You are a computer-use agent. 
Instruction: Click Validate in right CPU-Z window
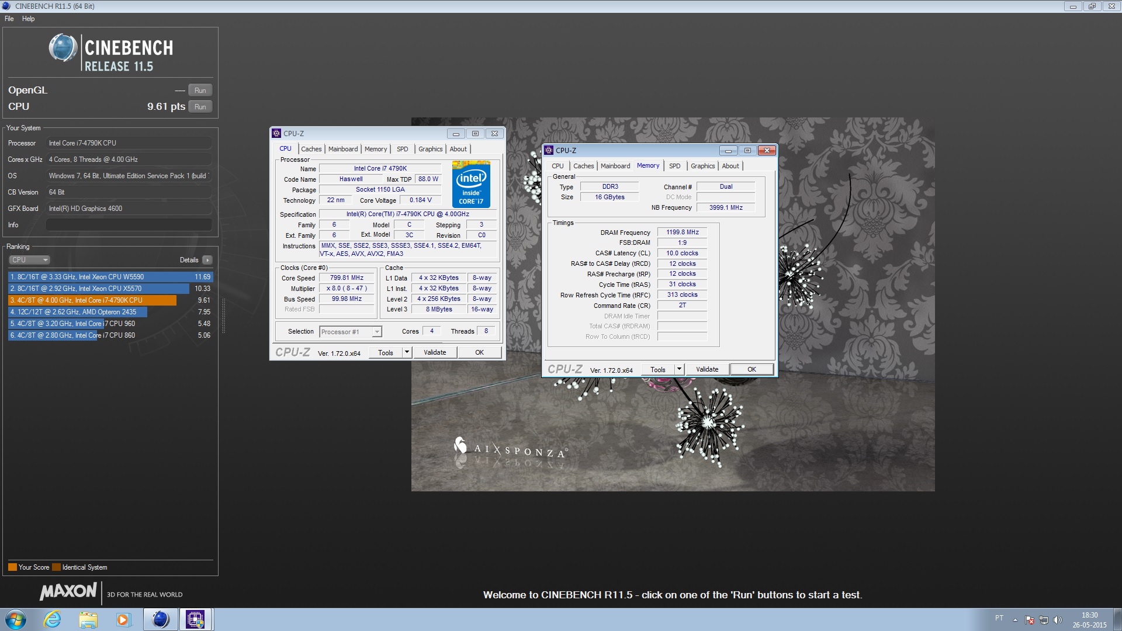[x=707, y=370]
